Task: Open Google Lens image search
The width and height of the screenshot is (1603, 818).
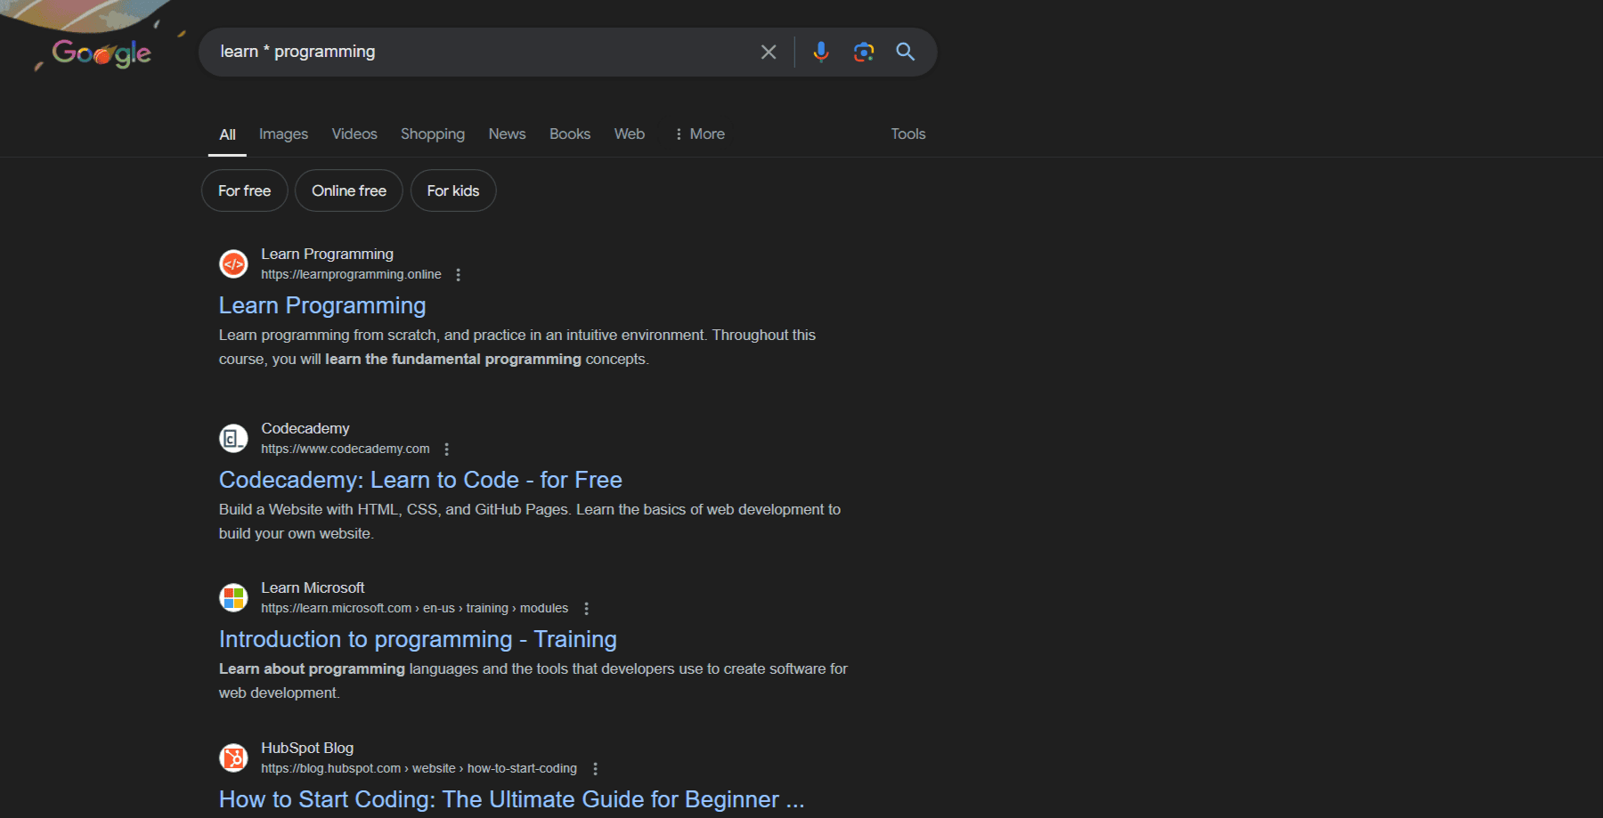Action: 864,52
